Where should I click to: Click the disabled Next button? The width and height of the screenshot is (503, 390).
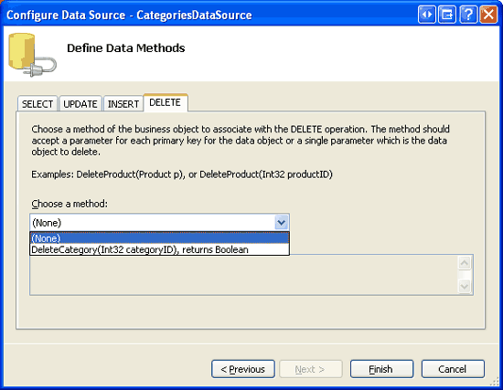click(311, 369)
